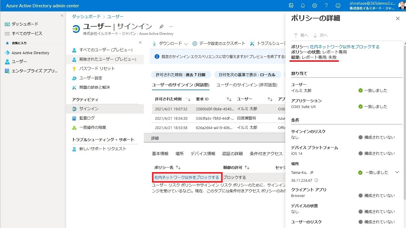This screenshot has width=406, height=228.
Task: Select the 18:54:30 sign-in row
Action: [x=219, y=118]
